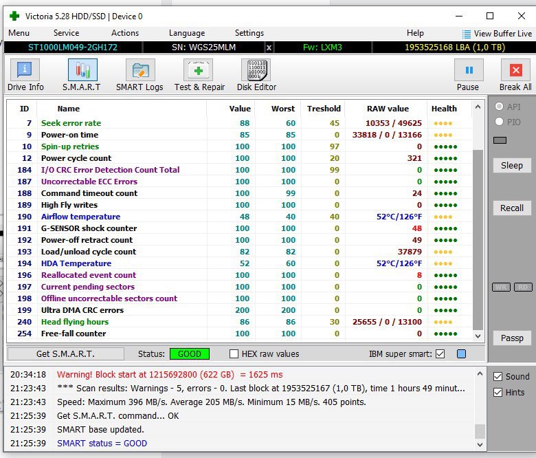Viewport: 536px width, 458px height.
Task: Click the Get S.M.A.R.T. button
Action: point(66,353)
